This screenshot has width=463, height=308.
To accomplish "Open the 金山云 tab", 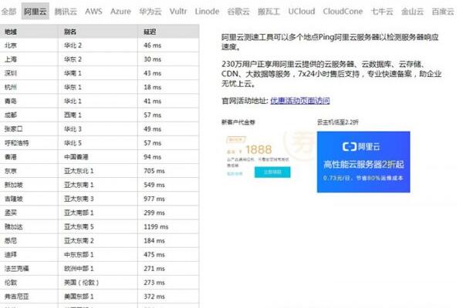I will pos(412,12).
